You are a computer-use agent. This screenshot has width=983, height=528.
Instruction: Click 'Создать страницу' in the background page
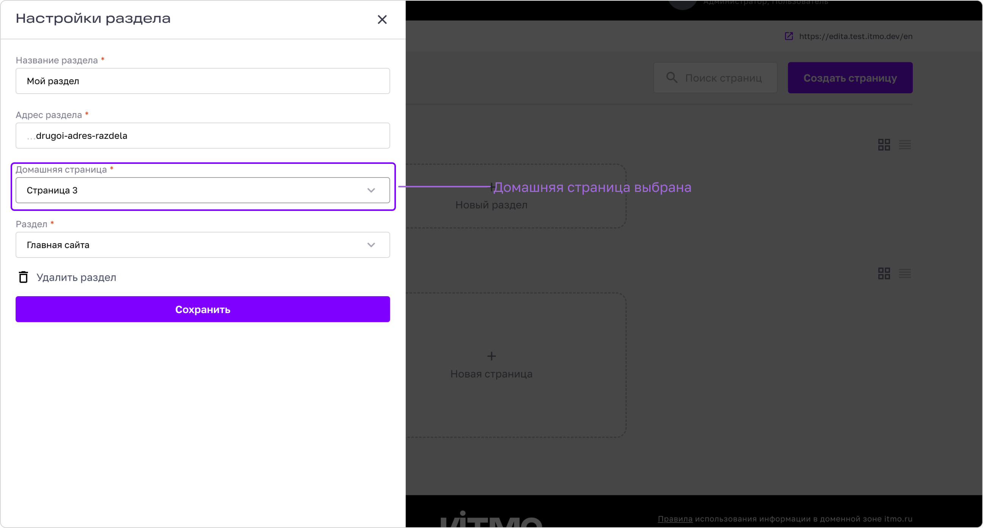tap(850, 78)
